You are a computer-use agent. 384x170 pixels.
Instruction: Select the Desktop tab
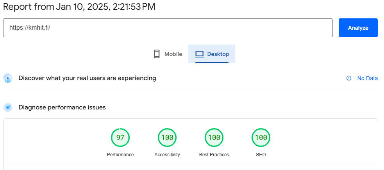[212, 54]
